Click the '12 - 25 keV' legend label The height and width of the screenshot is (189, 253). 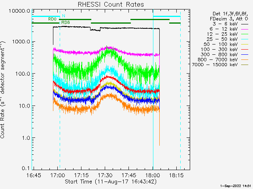(x=222, y=34)
